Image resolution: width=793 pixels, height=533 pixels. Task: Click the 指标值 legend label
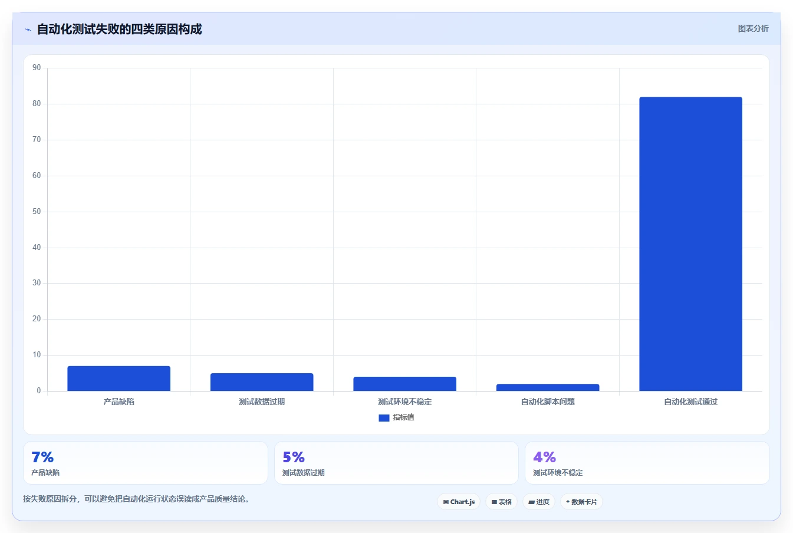tap(404, 417)
